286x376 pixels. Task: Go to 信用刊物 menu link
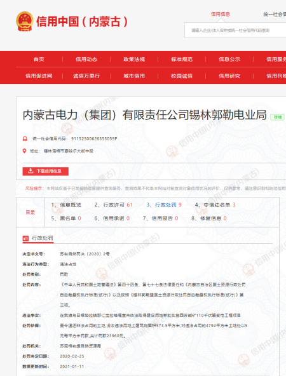[276, 76]
